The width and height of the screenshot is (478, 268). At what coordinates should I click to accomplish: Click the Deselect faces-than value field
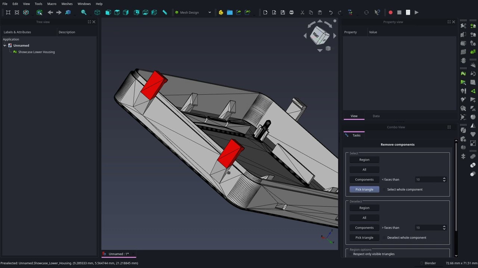pyautogui.click(x=428, y=227)
